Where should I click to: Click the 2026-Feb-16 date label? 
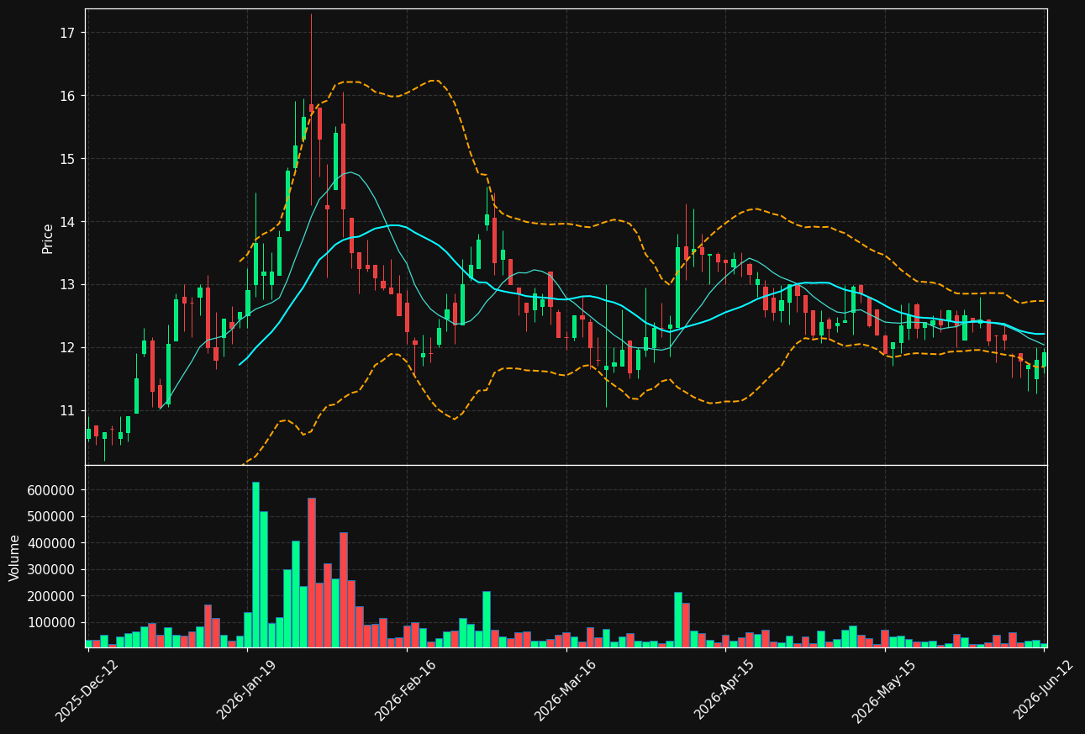[x=405, y=690]
